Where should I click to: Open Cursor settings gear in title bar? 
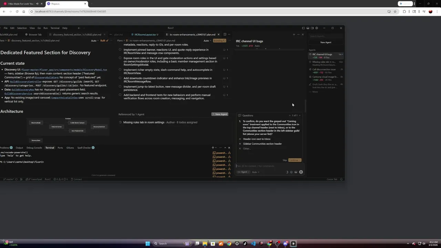[x=317, y=28]
